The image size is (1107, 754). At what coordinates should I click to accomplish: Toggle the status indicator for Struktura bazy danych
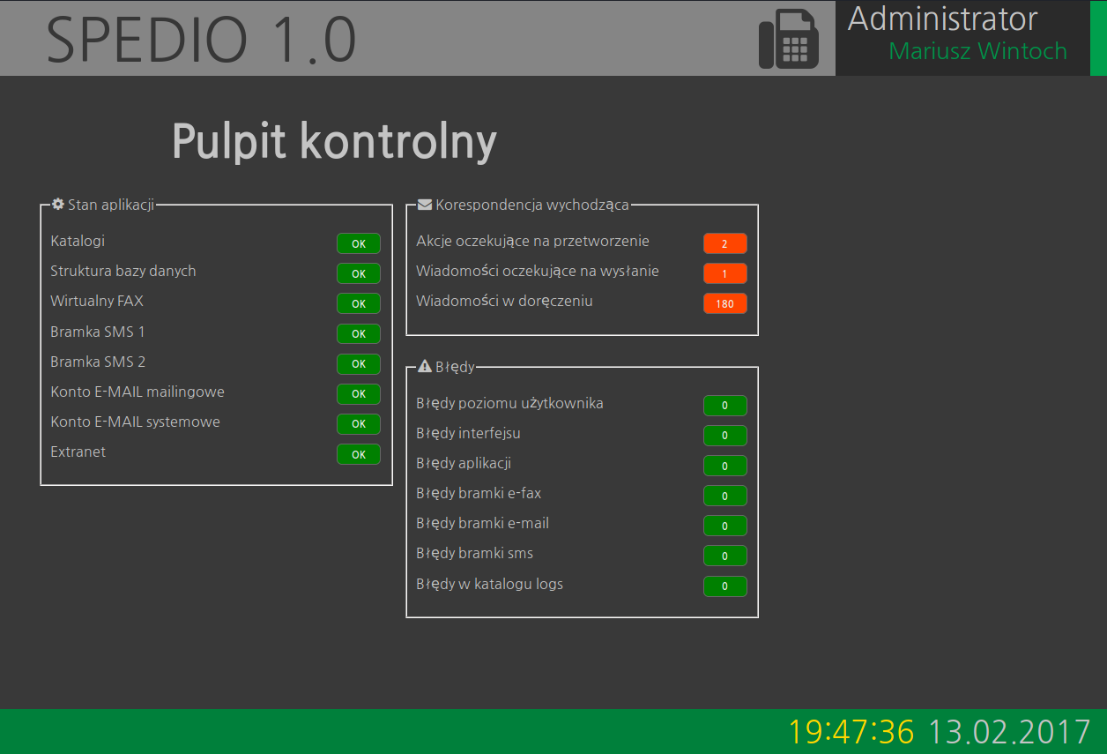[358, 273]
